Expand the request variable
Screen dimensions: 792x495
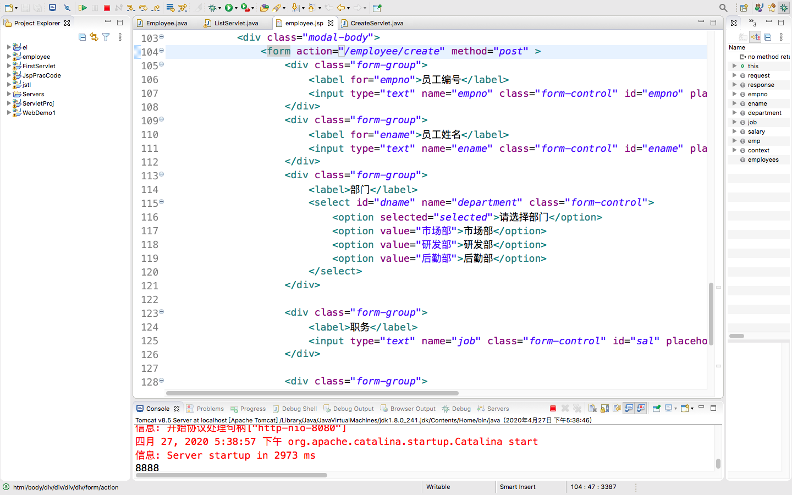(734, 75)
